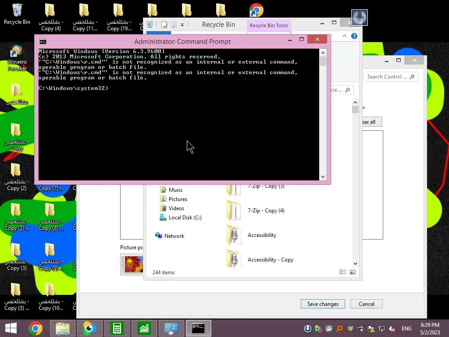449x337 pixels.
Task: Open Help in the Recycle Bin window
Action: coord(354,36)
